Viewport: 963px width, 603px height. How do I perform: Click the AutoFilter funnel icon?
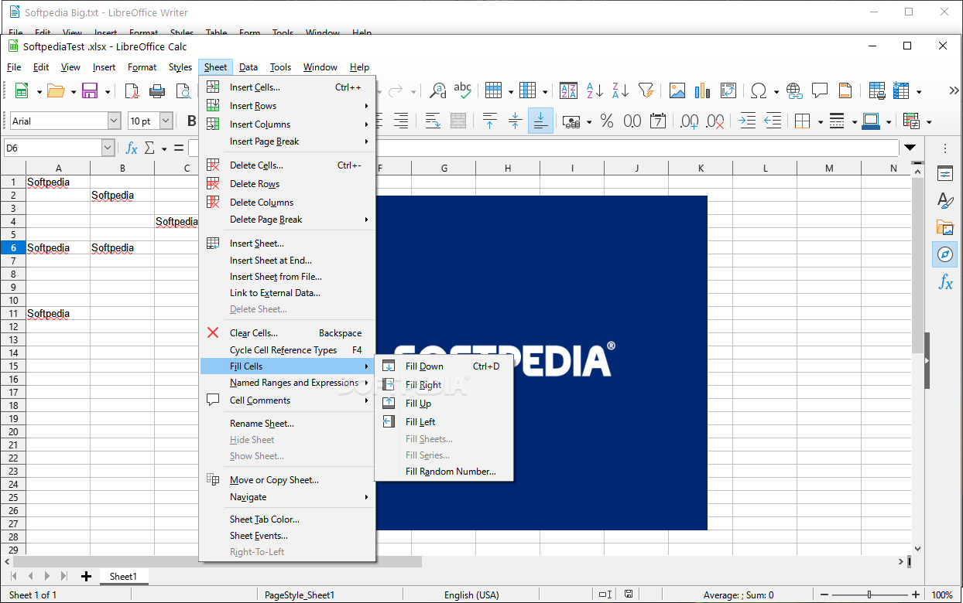pyautogui.click(x=646, y=91)
